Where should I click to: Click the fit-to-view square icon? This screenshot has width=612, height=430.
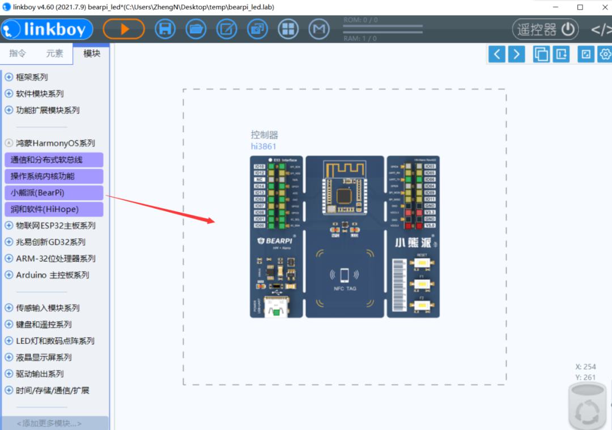[586, 54]
